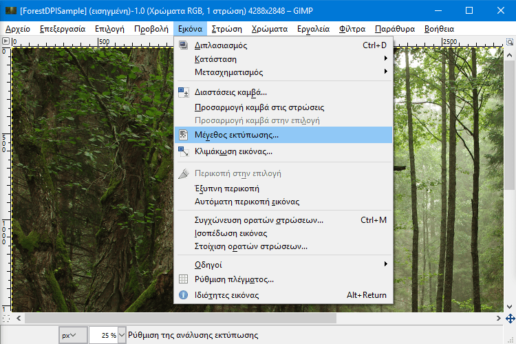Open the Εργαλεία menu
The width and height of the screenshot is (516, 344).
313,29
